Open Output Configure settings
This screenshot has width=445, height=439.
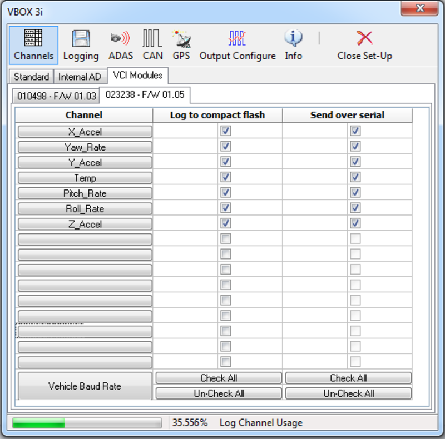point(238,46)
